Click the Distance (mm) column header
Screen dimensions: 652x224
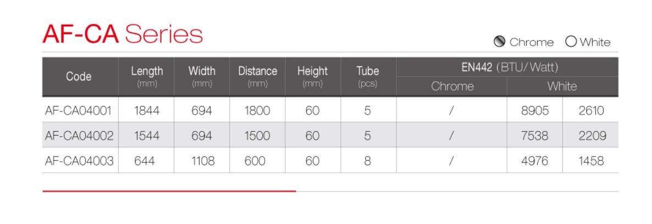click(x=257, y=76)
